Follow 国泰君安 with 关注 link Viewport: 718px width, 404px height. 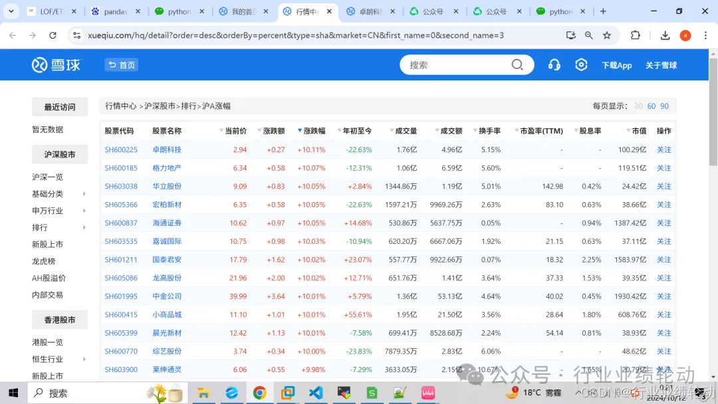[x=664, y=259]
